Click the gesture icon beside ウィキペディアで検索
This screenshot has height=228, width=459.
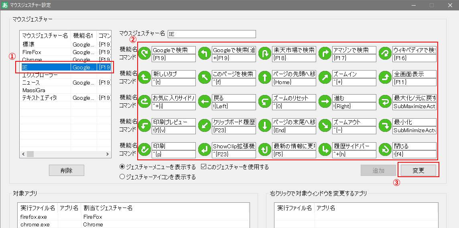385,53
